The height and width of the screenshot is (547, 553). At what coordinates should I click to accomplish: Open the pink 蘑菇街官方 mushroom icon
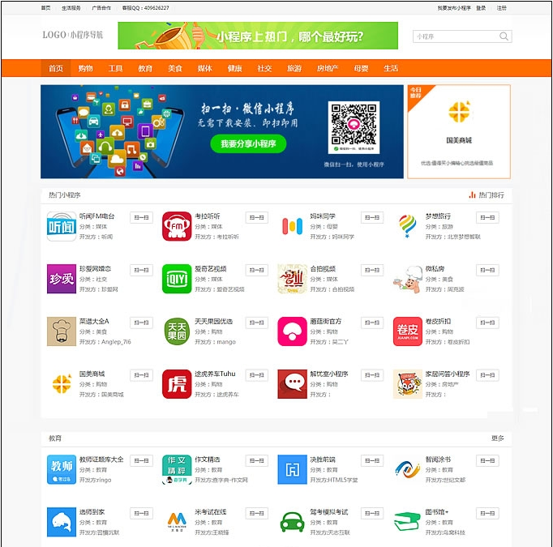(292, 331)
